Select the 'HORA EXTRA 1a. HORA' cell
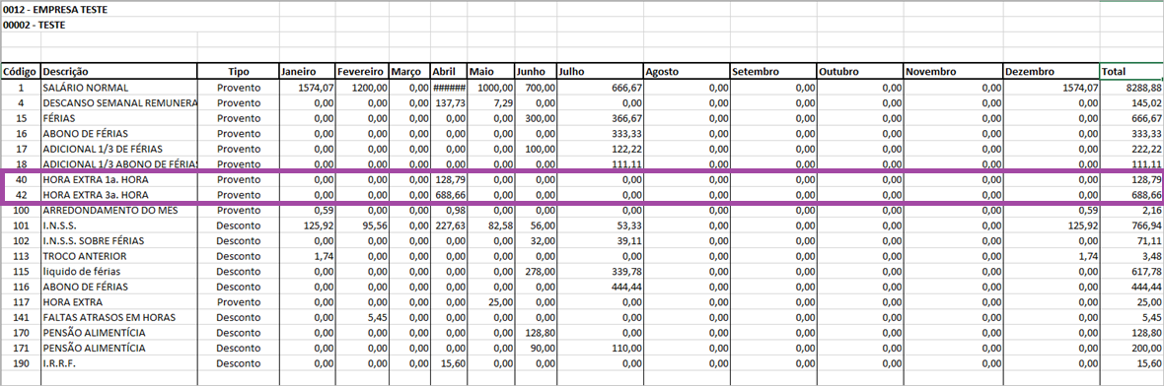This screenshot has width=1164, height=386. pyautogui.click(x=119, y=179)
